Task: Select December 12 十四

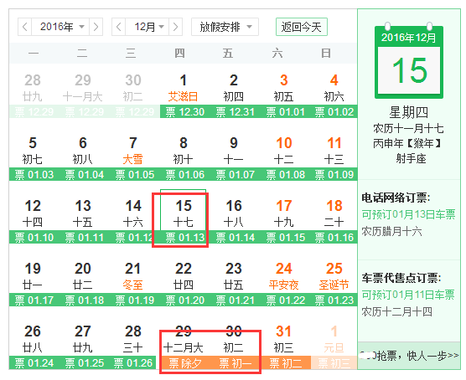Action: click(33, 213)
